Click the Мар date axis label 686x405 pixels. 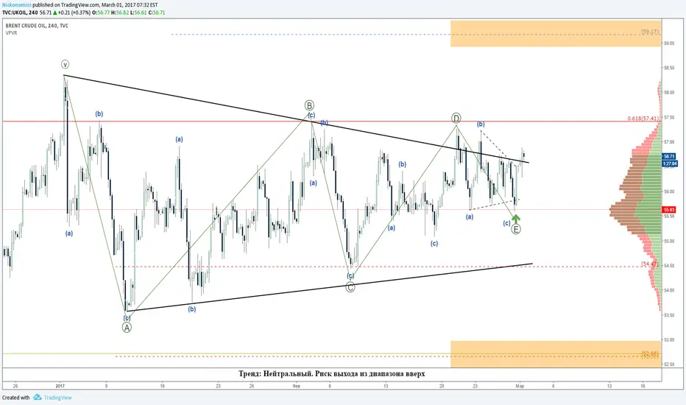(520, 386)
